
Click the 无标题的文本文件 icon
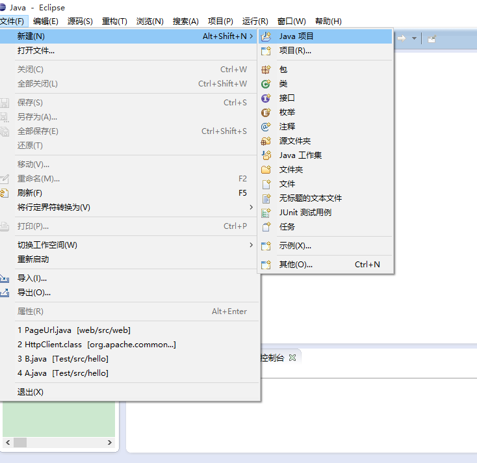point(266,198)
